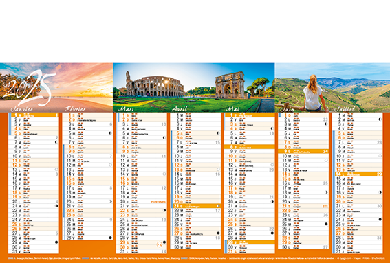Image resolution: width=390 pixels, height=263 pixels.
Task: Select the orange 14 July holiday row
Action: pyautogui.click(x=358, y=174)
